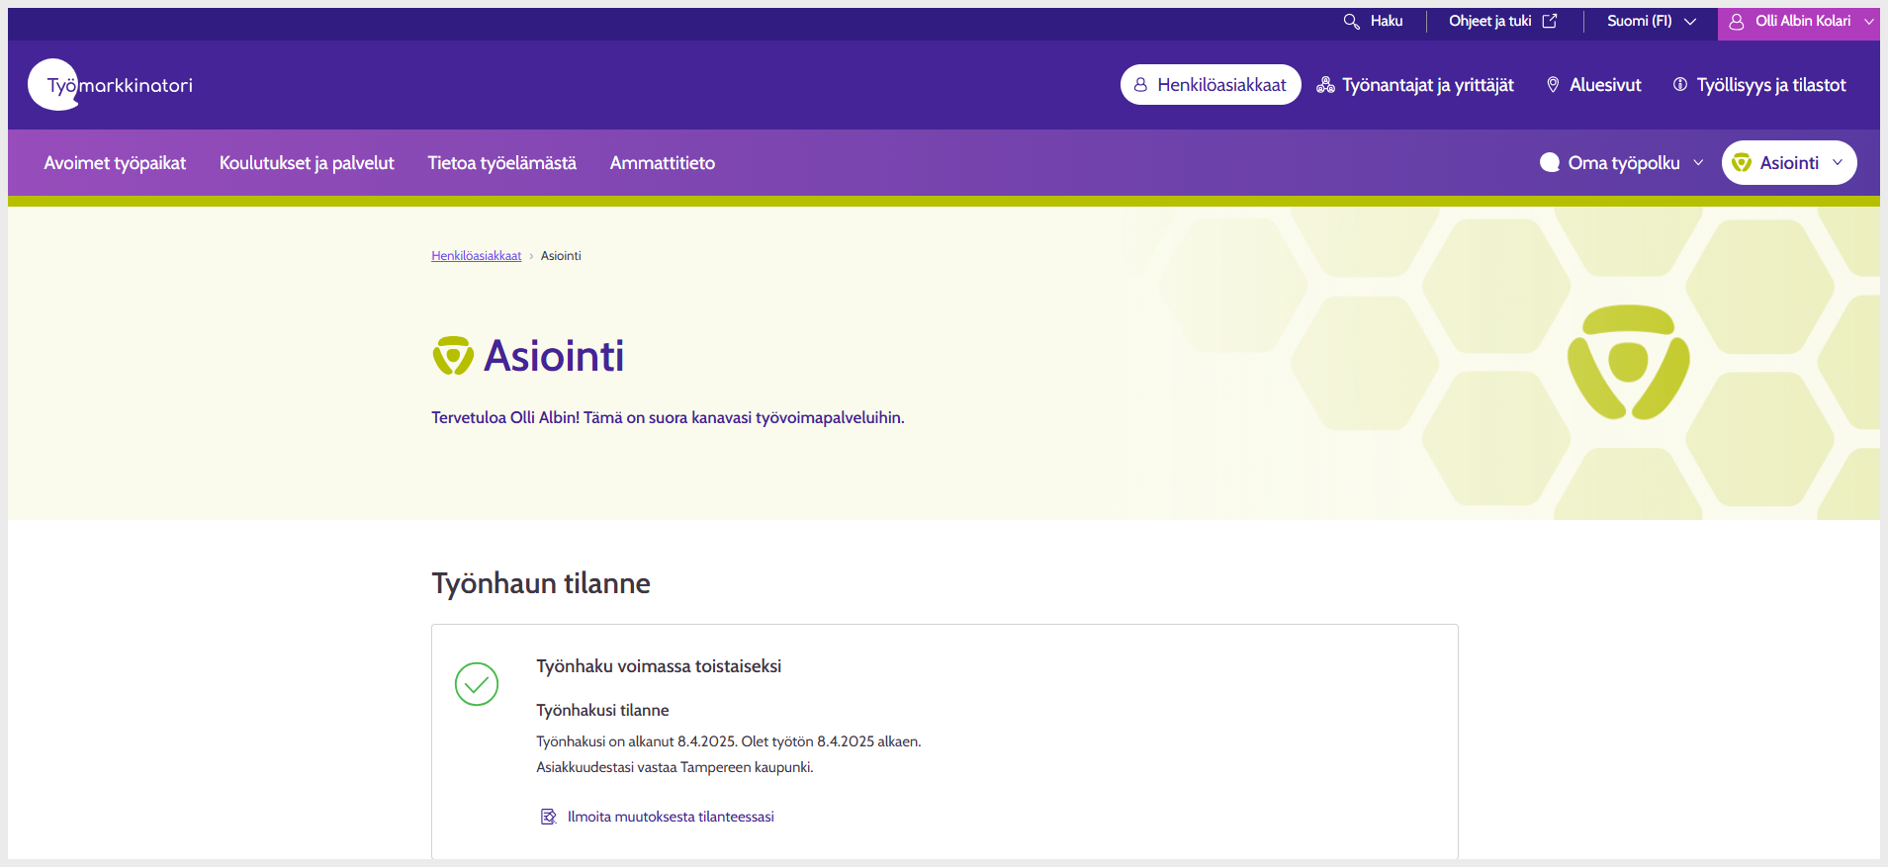The height and width of the screenshot is (867, 1888).
Task: Click the external link icon beside Ohjeet ja tuki
Action: (1550, 21)
